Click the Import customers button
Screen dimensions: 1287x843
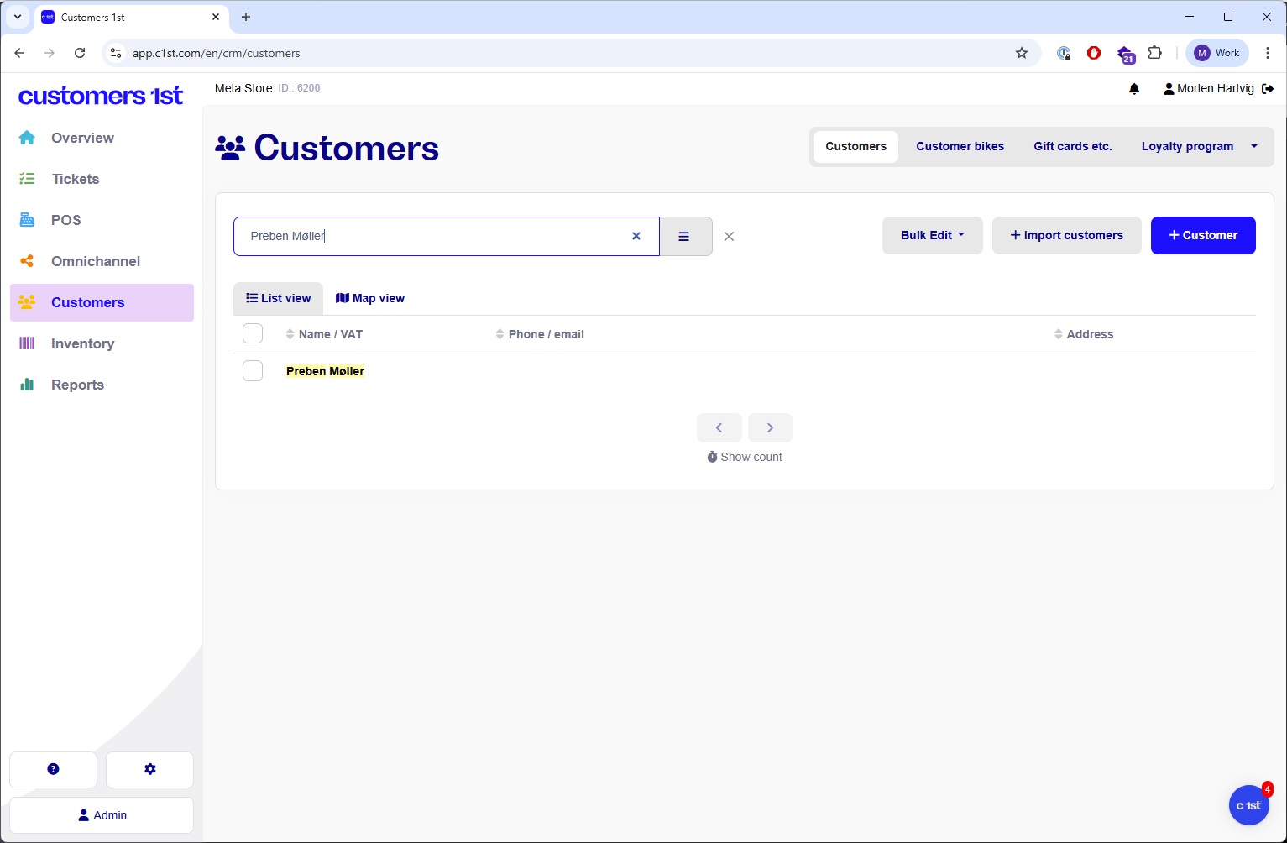1066,235
